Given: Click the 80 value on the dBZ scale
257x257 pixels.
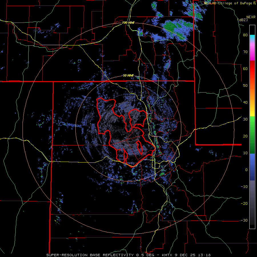Looking at the screenshot, I should click(245, 35).
